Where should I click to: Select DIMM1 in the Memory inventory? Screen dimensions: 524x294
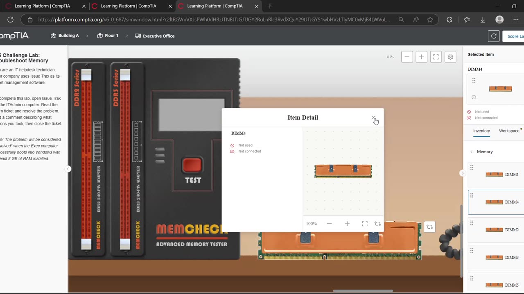496,174
